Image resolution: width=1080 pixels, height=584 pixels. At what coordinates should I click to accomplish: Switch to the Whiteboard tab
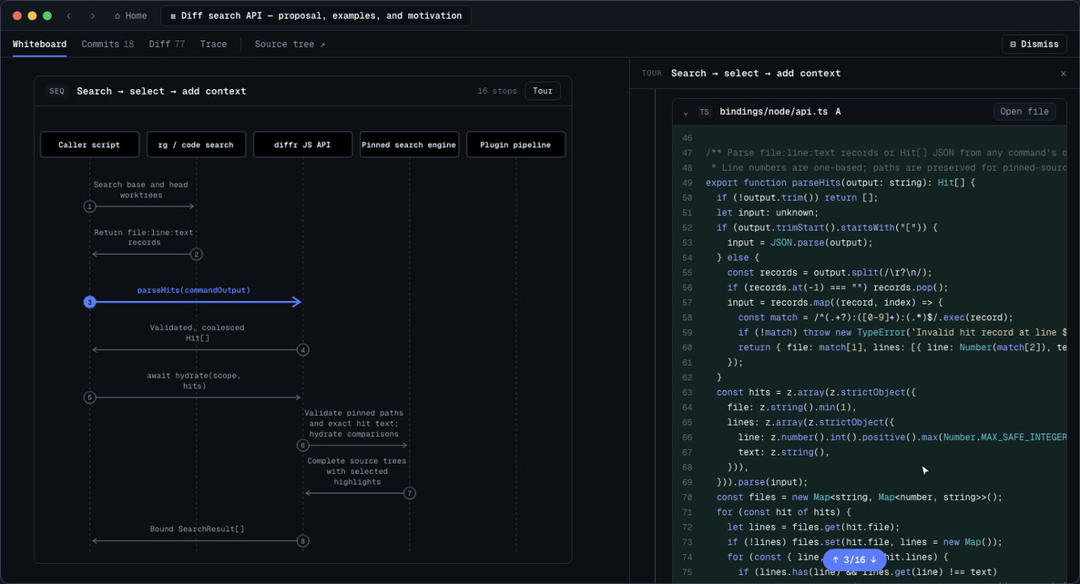[39, 44]
